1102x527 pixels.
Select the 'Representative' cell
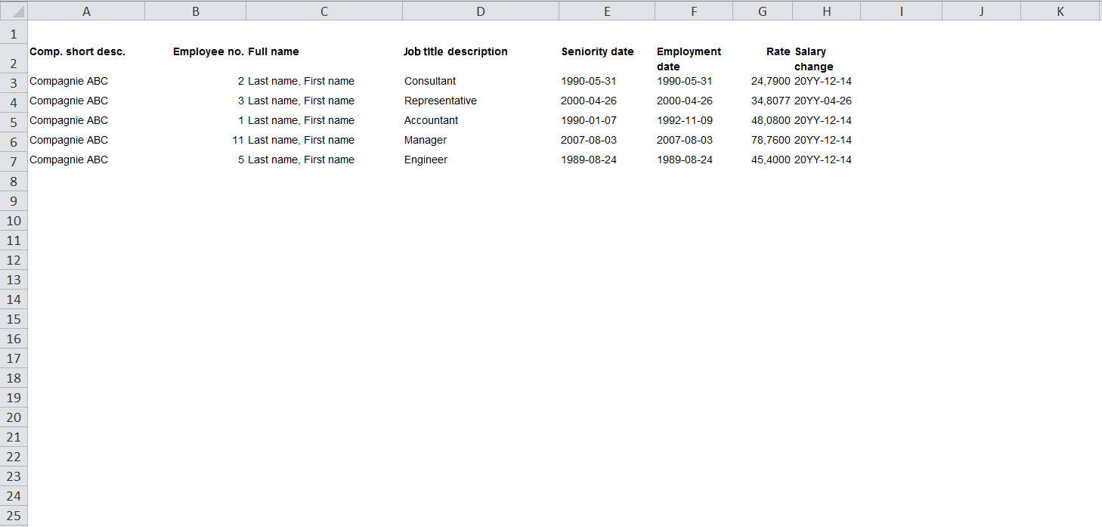(441, 101)
